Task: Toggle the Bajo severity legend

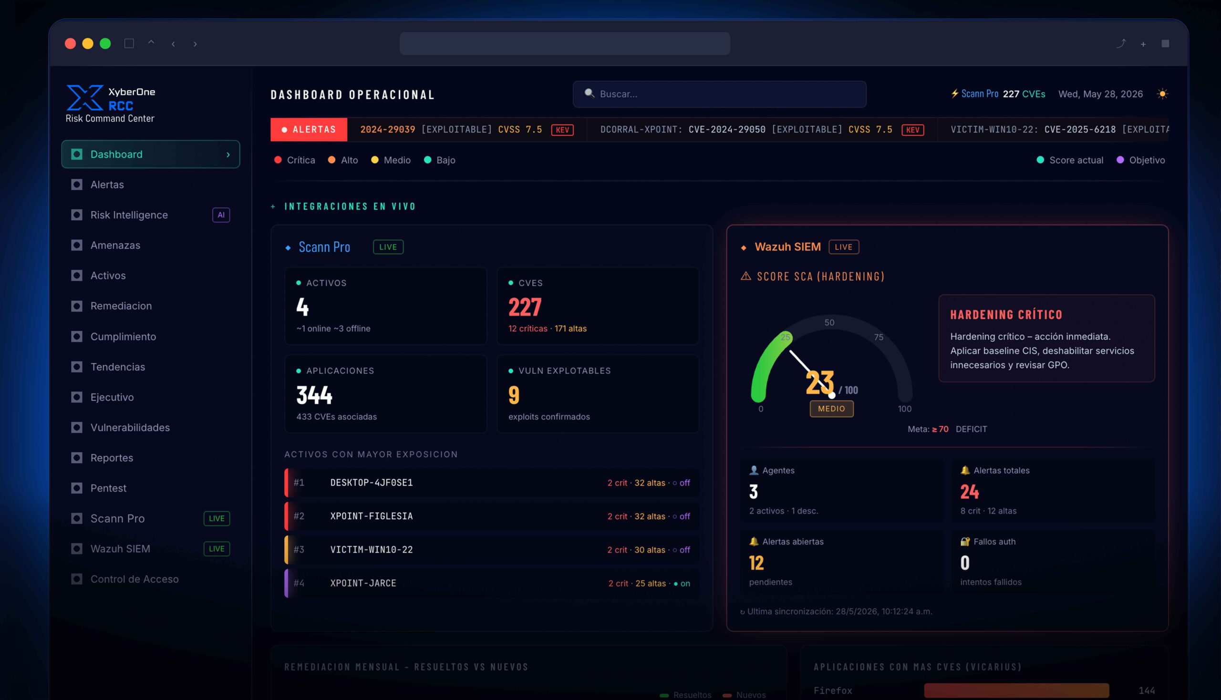Action: point(440,160)
